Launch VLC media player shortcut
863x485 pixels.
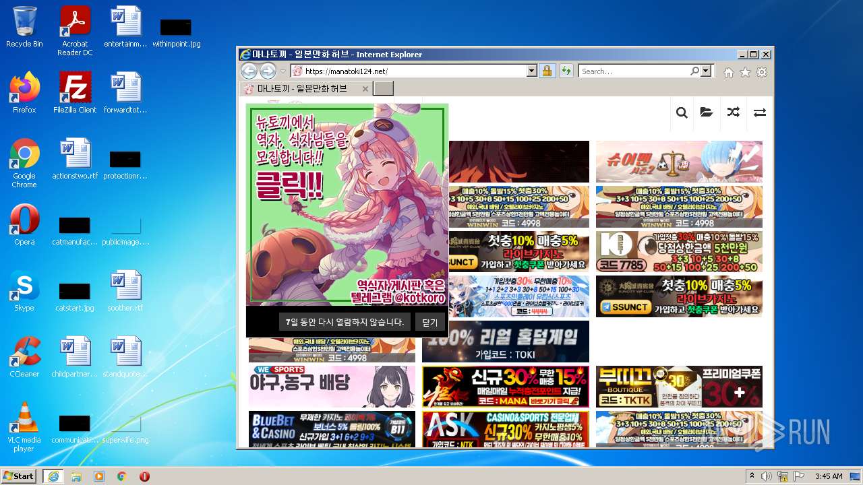[24, 427]
